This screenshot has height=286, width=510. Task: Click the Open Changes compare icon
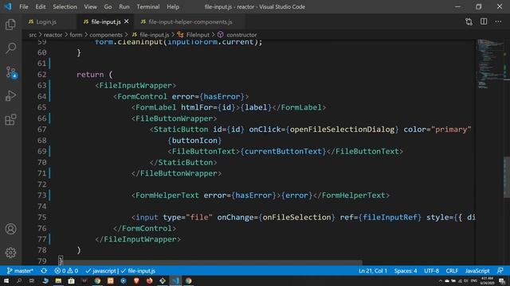[469, 21]
